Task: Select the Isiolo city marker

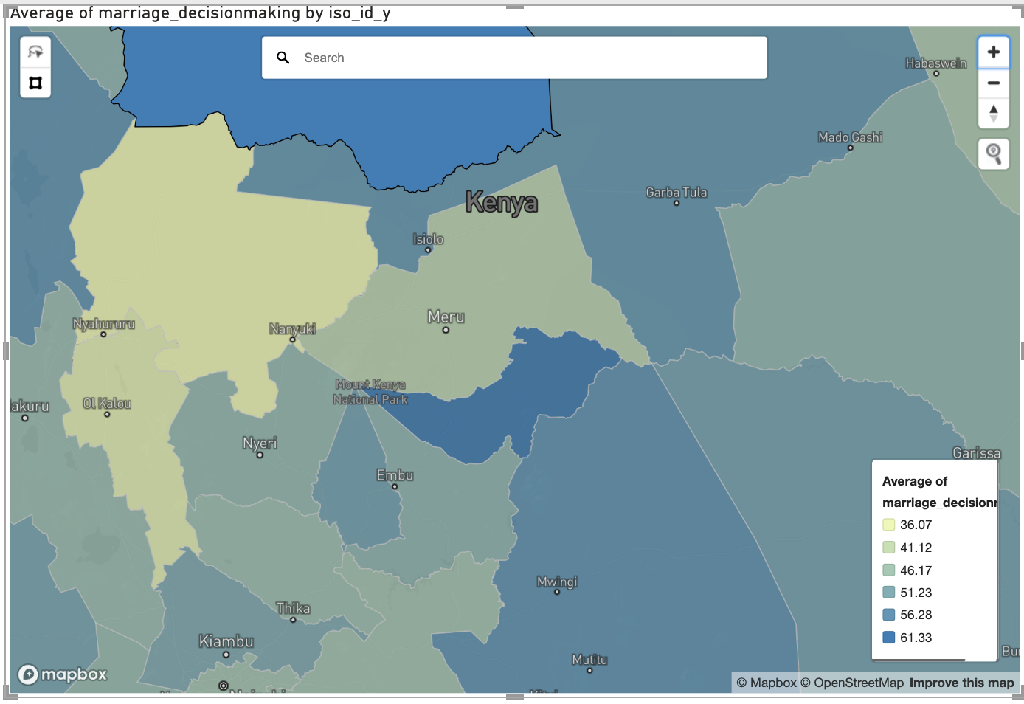Action: tap(428, 249)
